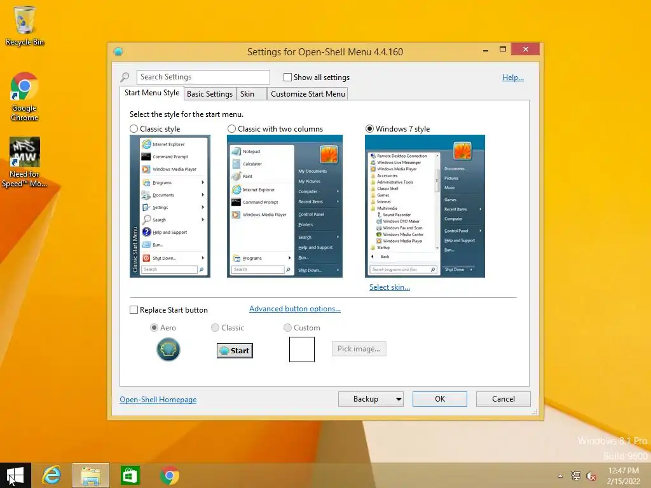Open the Backup dropdown arrow
This screenshot has width=651, height=488.
399,399
